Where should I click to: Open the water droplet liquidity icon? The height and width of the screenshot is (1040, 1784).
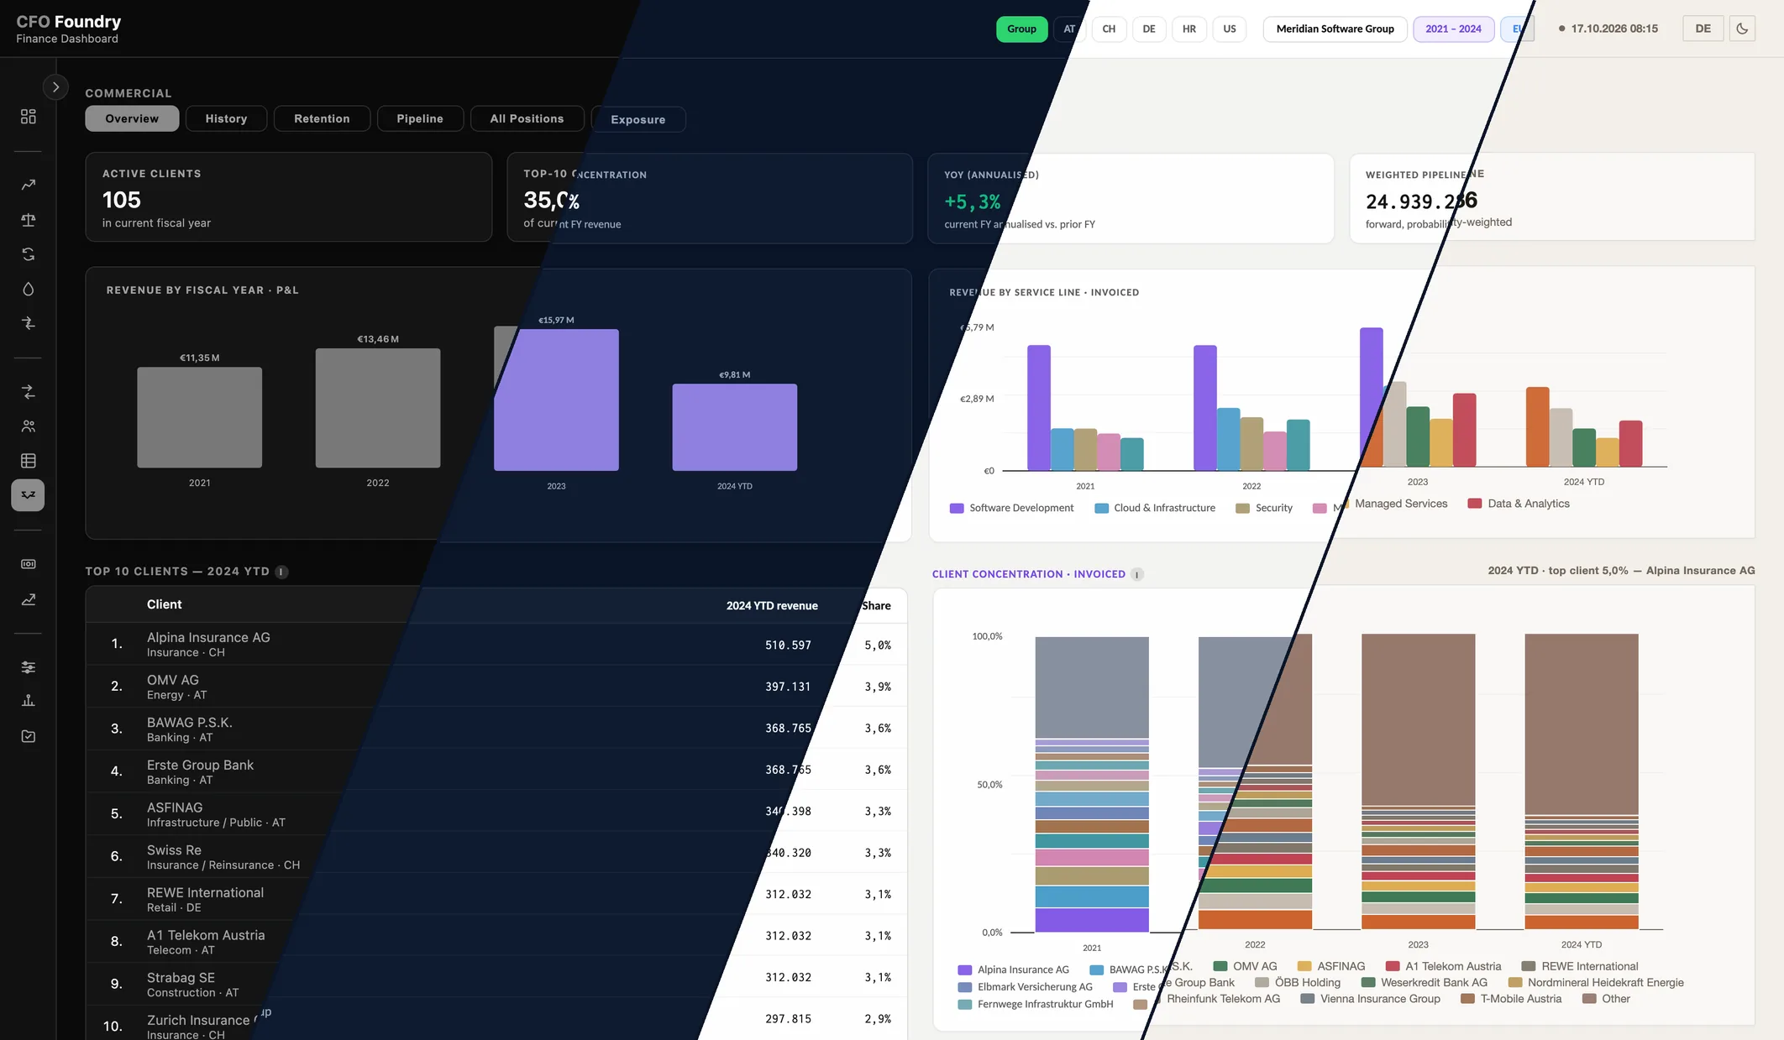(x=28, y=289)
